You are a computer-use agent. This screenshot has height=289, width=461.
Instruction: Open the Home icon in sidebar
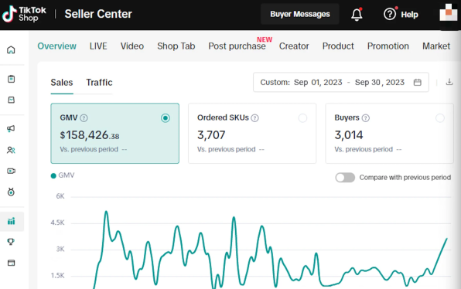(x=11, y=49)
